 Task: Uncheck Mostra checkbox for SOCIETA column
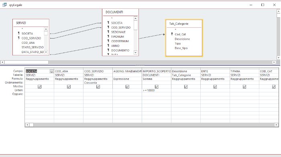click(x=39, y=87)
